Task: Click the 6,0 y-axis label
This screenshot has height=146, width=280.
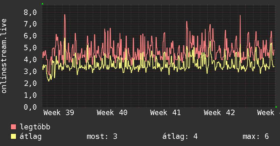Action: pos(30,36)
